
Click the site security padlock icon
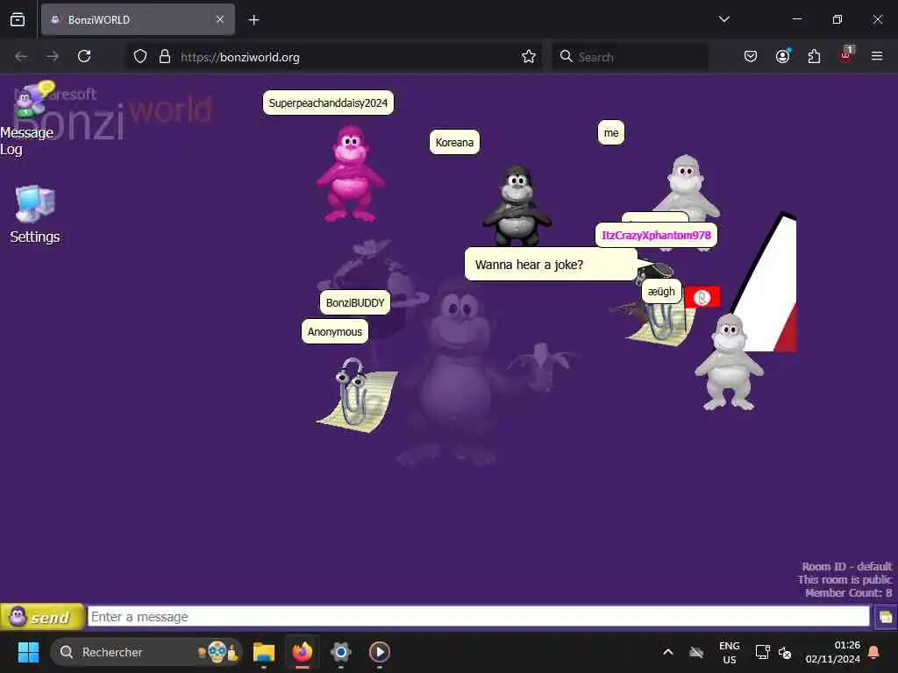coord(165,57)
